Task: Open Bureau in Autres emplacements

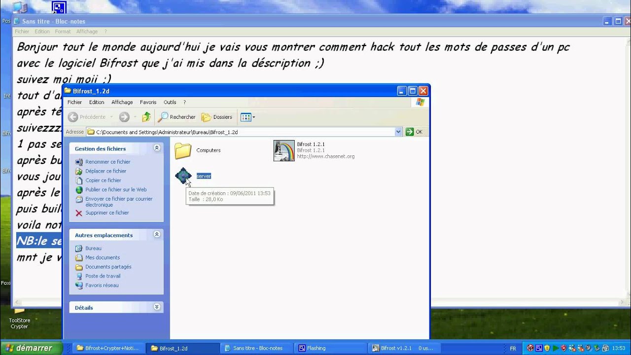Action: click(93, 248)
